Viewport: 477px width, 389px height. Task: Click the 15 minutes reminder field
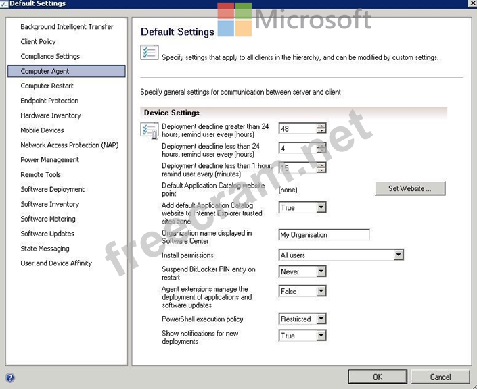tap(298, 167)
